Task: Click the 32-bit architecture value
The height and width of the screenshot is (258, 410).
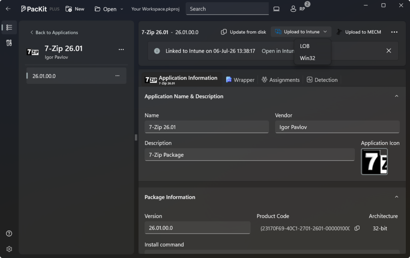Action: (380, 228)
